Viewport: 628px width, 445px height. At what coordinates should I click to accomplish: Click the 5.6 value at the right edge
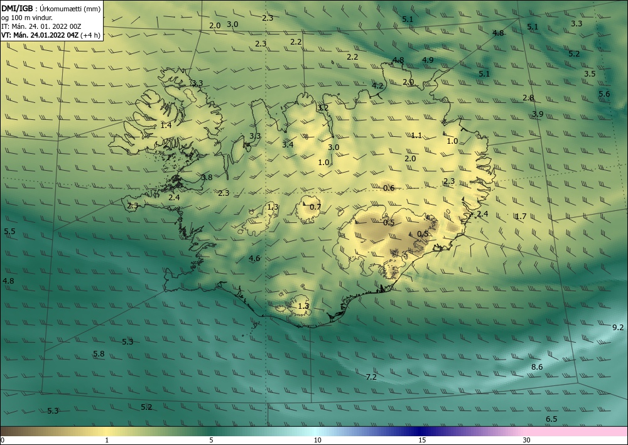604,94
